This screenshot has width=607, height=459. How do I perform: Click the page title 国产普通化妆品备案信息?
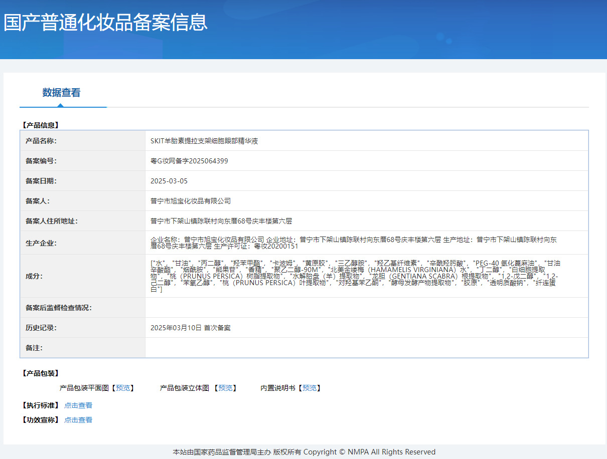pos(105,23)
